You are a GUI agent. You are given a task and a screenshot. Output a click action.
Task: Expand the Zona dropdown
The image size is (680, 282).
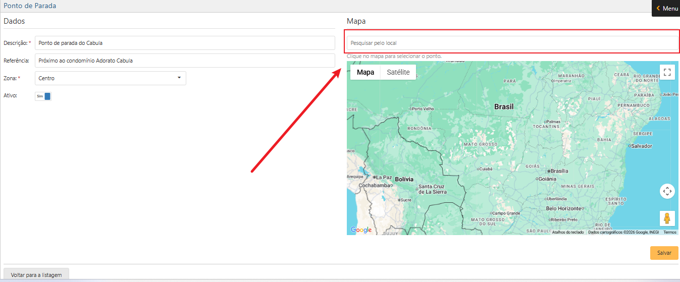110,78
